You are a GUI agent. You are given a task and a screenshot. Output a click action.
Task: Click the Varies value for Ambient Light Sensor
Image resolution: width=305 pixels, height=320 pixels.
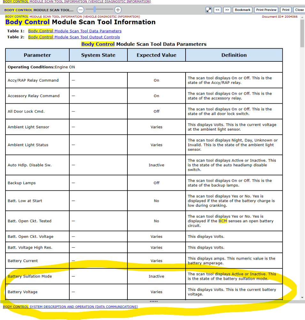click(156, 127)
